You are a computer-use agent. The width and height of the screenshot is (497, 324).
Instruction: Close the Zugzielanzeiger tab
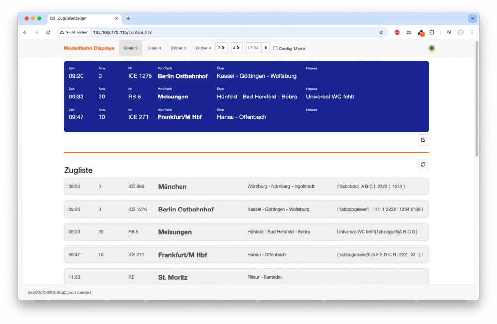[x=116, y=19]
